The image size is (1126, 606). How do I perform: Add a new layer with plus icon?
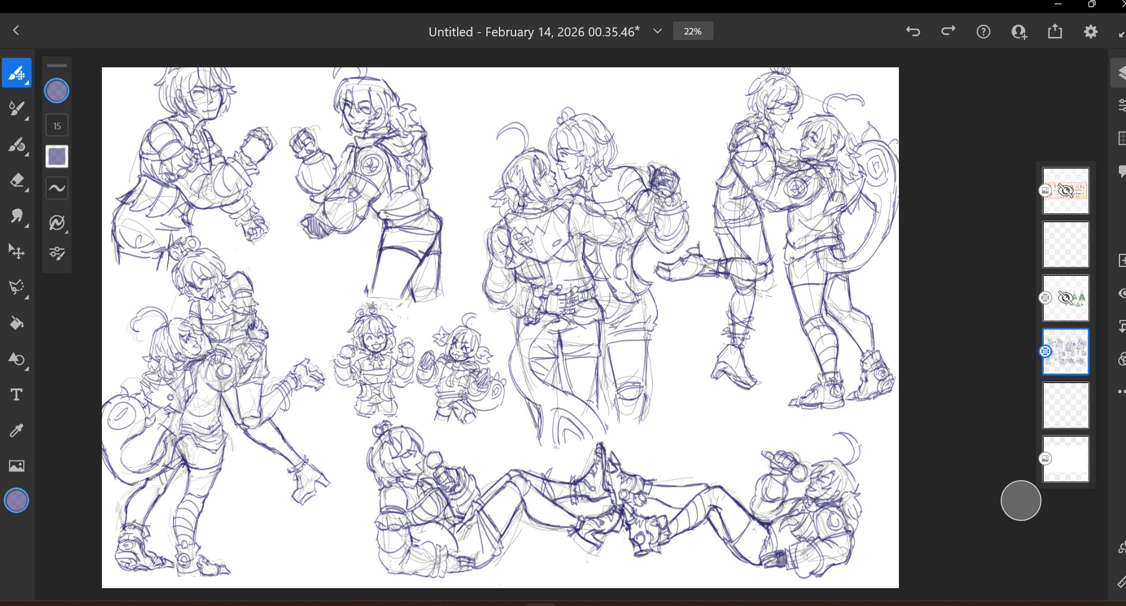(1121, 260)
